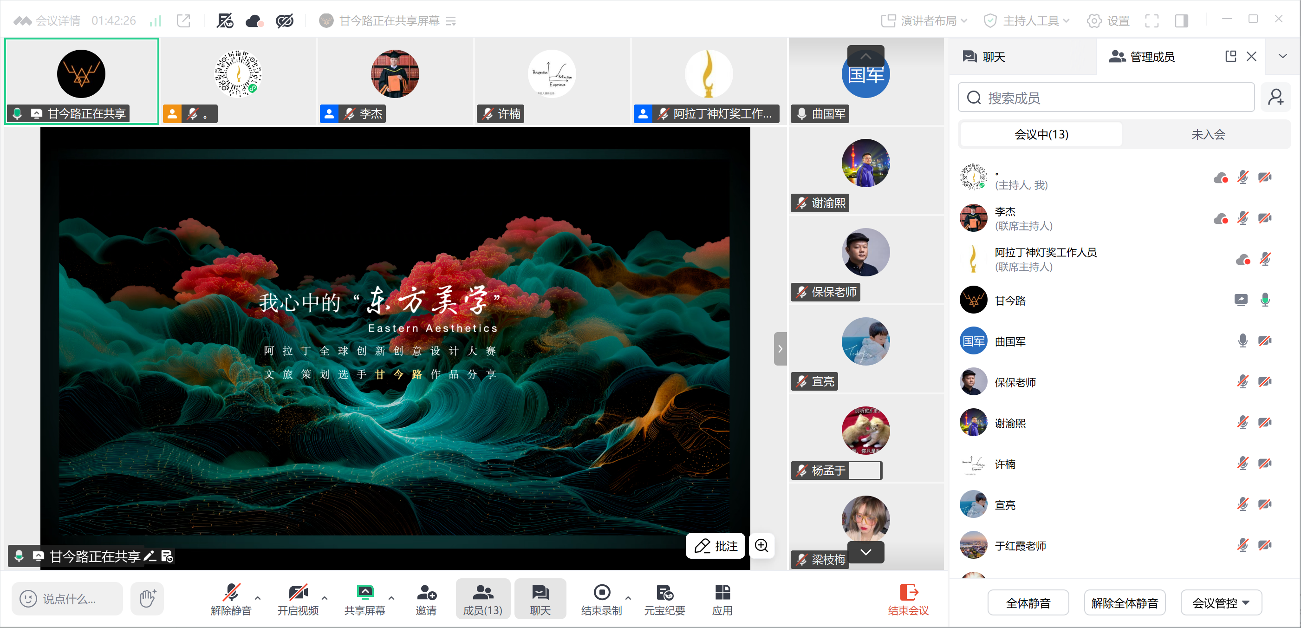This screenshot has height=628, width=1301.
Task: Switch to the Not Joined tab
Action: (1208, 134)
